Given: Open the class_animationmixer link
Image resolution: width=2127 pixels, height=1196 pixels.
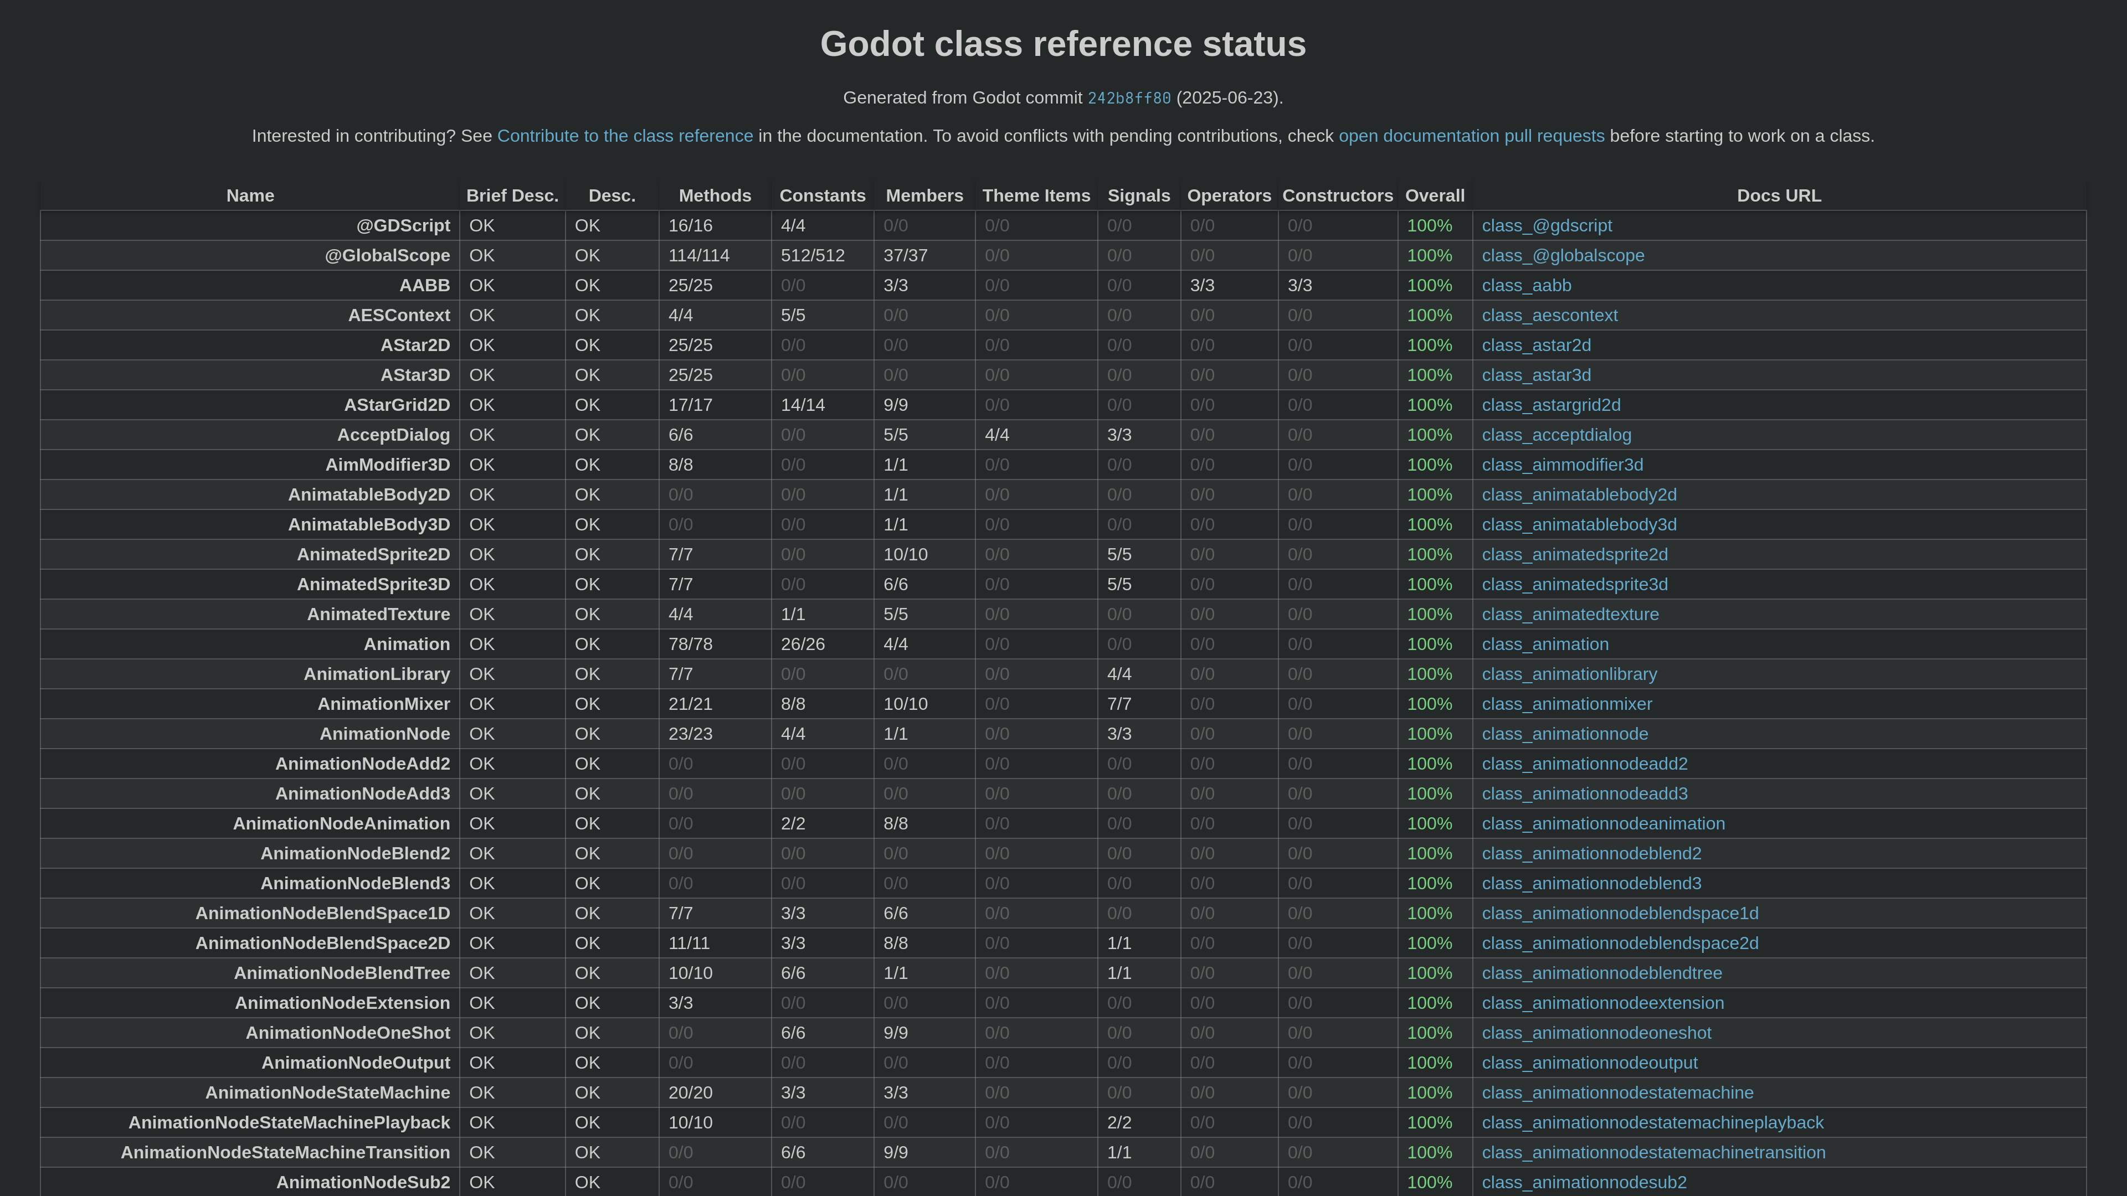Looking at the screenshot, I should point(1566,704).
